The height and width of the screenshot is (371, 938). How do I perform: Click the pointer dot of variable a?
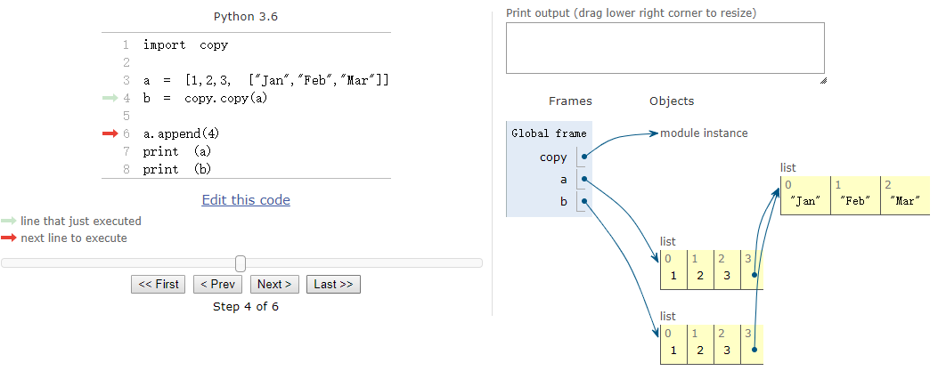583,179
